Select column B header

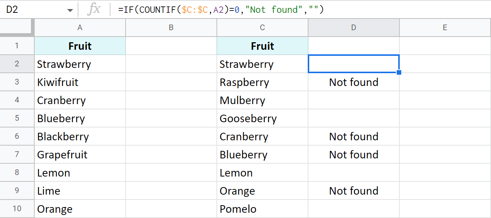pyautogui.click(x=171, y=28)
